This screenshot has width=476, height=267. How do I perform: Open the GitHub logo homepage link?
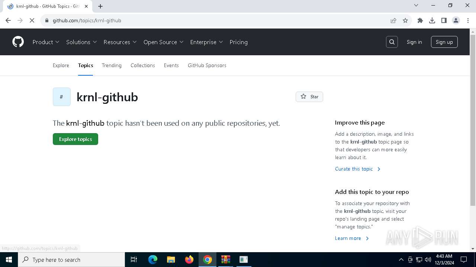(18, 42)
